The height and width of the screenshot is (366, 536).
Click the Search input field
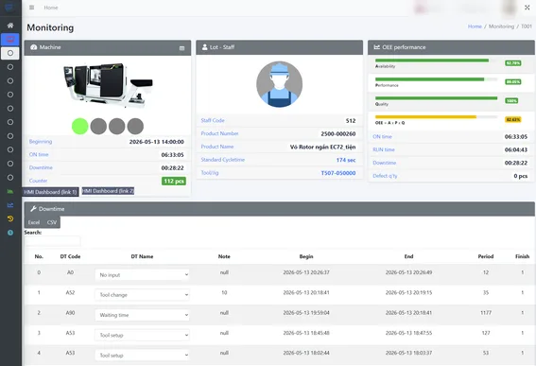point(53,241)
